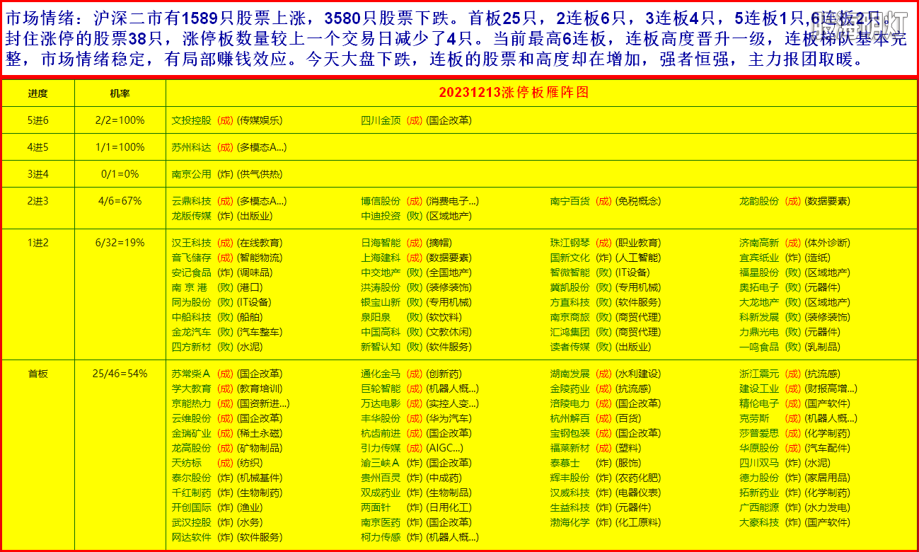919x552 pixels.
Task: Select stock name 同为股份
Action: tap(191, 302)
